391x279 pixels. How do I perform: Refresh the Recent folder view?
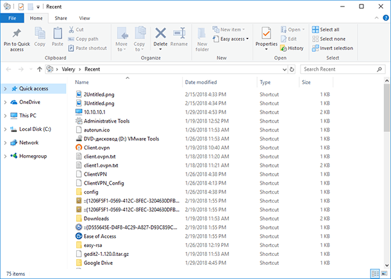292,69
